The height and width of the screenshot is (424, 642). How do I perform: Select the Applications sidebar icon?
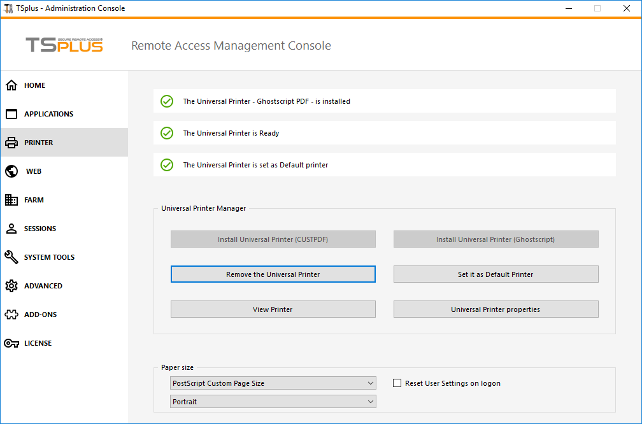[11, 113]
